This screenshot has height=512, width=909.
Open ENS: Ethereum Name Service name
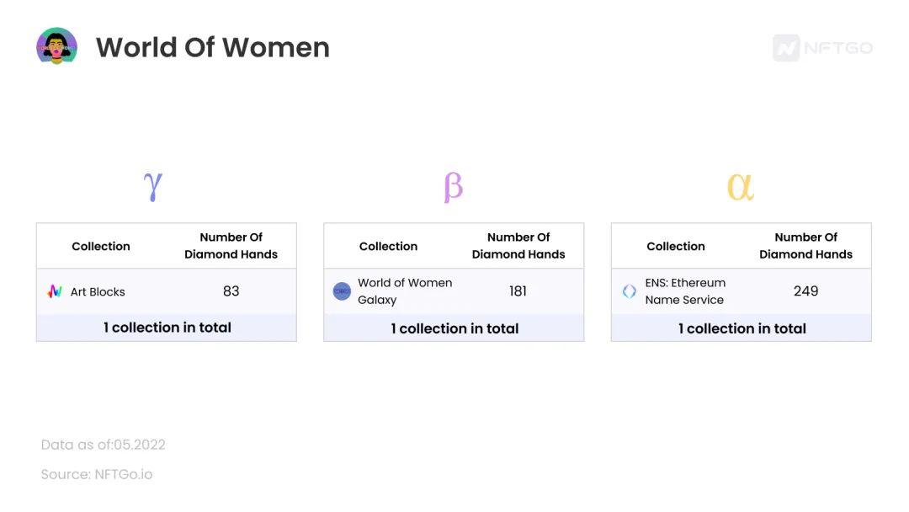(x=685, y=291)
